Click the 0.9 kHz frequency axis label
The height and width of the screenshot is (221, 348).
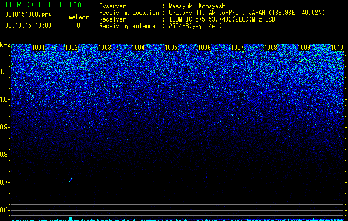click(x=5, y=127)
